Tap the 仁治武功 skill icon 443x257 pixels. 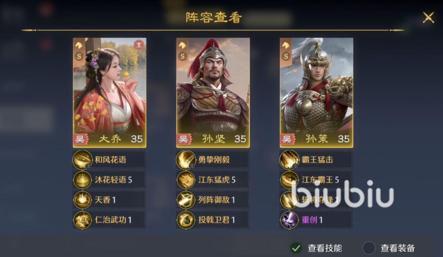click(x=83, y=220)
